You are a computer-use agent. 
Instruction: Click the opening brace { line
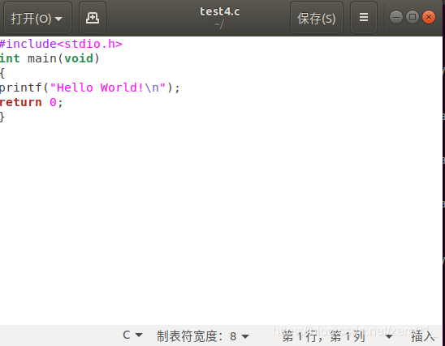2,74
